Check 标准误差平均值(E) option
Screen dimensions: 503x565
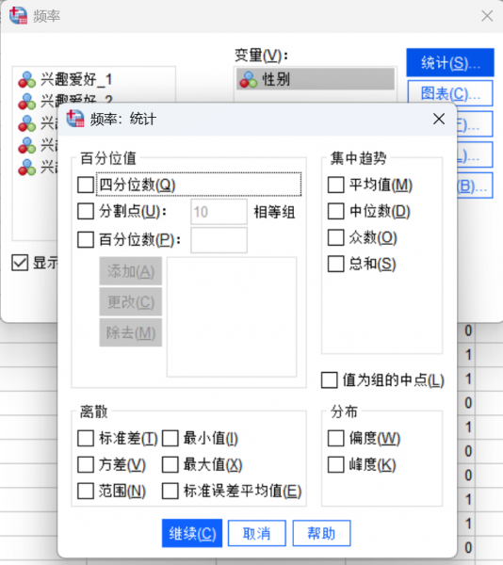(x=170, y=491)
